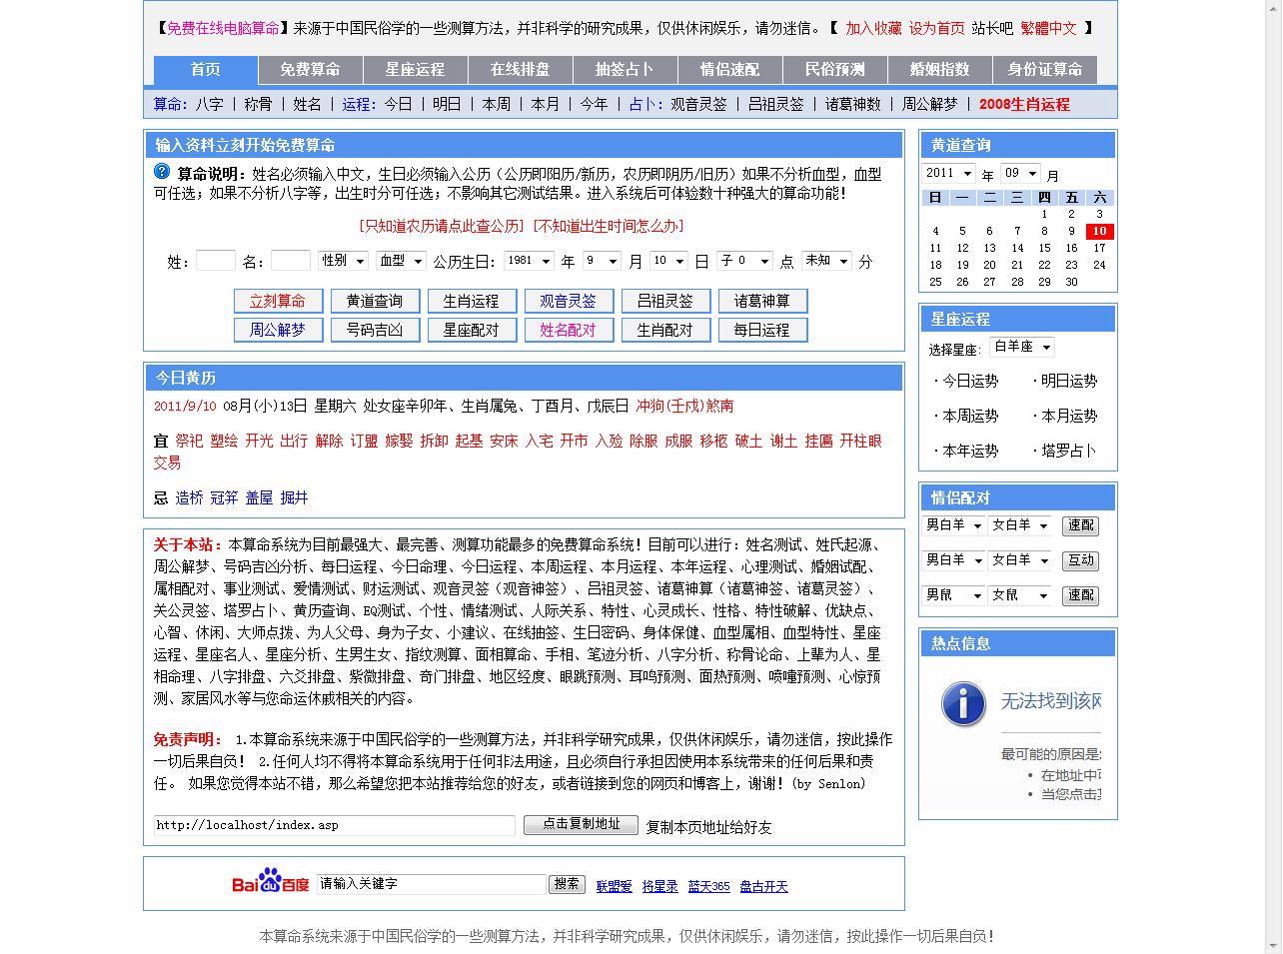Image resolution: width=1283 pixels, height=954 pixels.
Task: Click the Baidu logo
Action: 271,883
